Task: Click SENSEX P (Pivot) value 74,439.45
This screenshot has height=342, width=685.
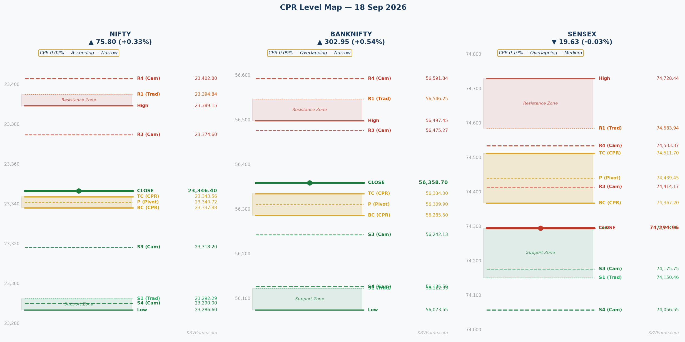Action: [667, 178]
